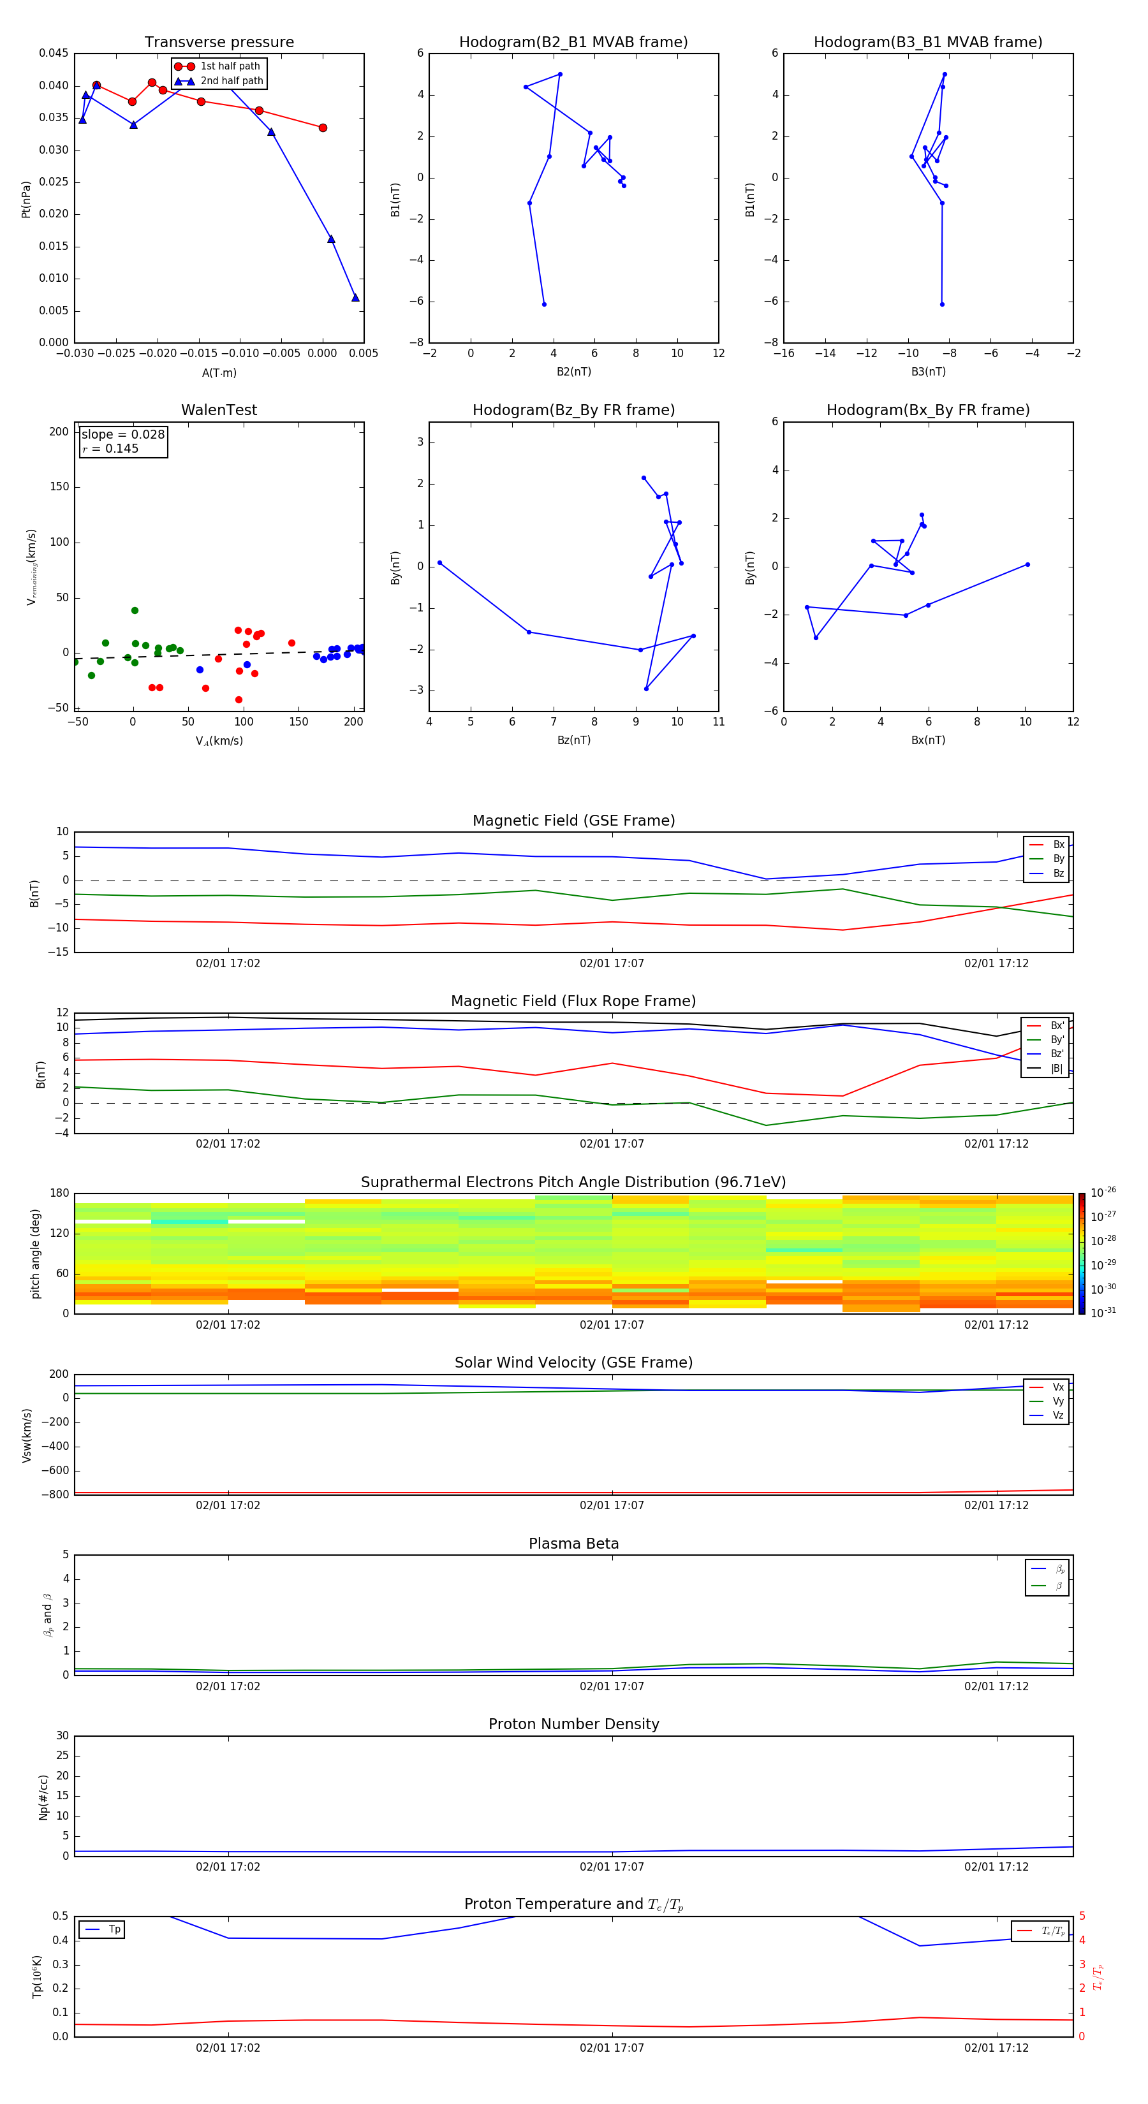Screen dimensions: 1148x2104
Task: Click '10^-26' colorbar tick label
Action: [1102, 1192]
